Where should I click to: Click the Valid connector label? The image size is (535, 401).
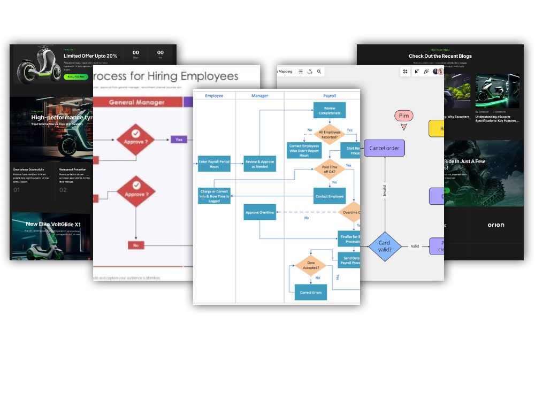click(415, 246)
